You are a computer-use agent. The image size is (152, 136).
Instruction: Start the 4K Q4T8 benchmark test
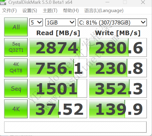tap(16, 68)
